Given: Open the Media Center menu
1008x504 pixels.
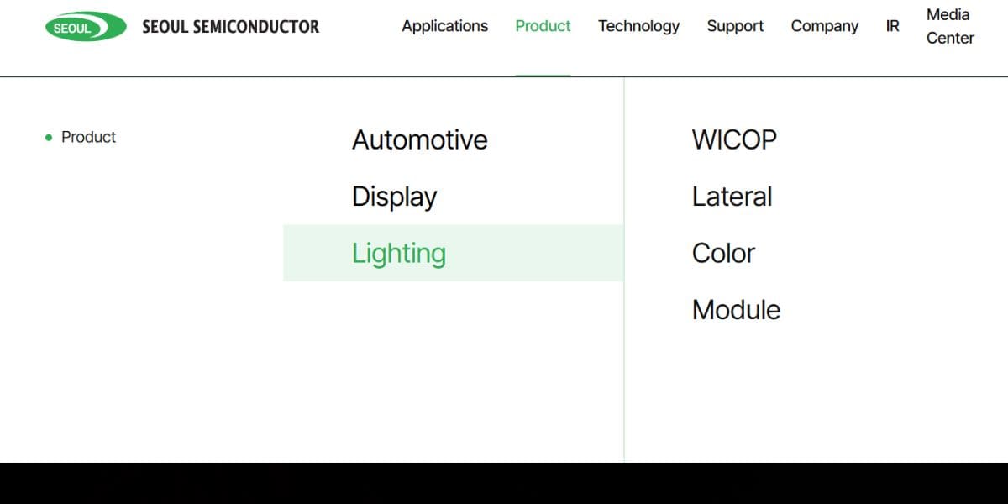Looking at the screenshot, I should [950, 26].
